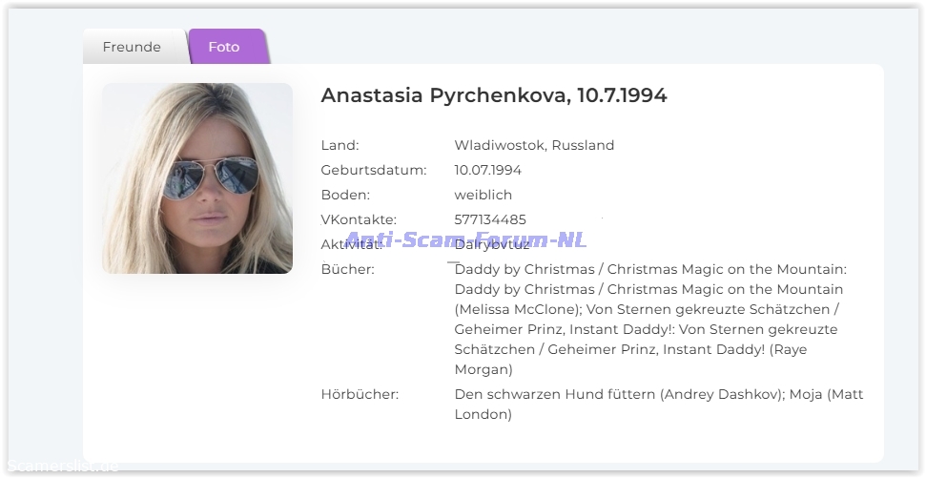Click the profile photo thumbnail
Screen dimensions: 926x478
197,178
